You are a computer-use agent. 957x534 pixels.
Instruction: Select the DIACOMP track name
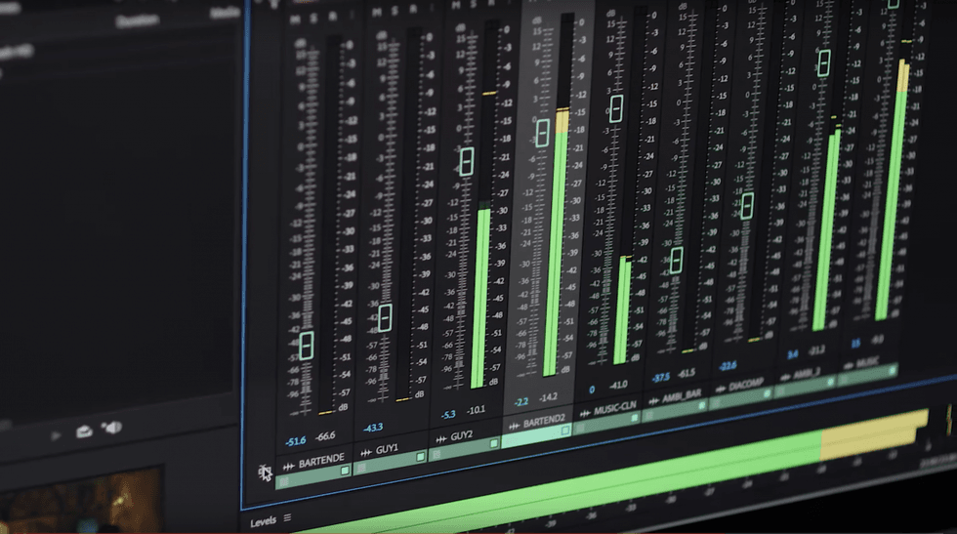click(746, 384)
